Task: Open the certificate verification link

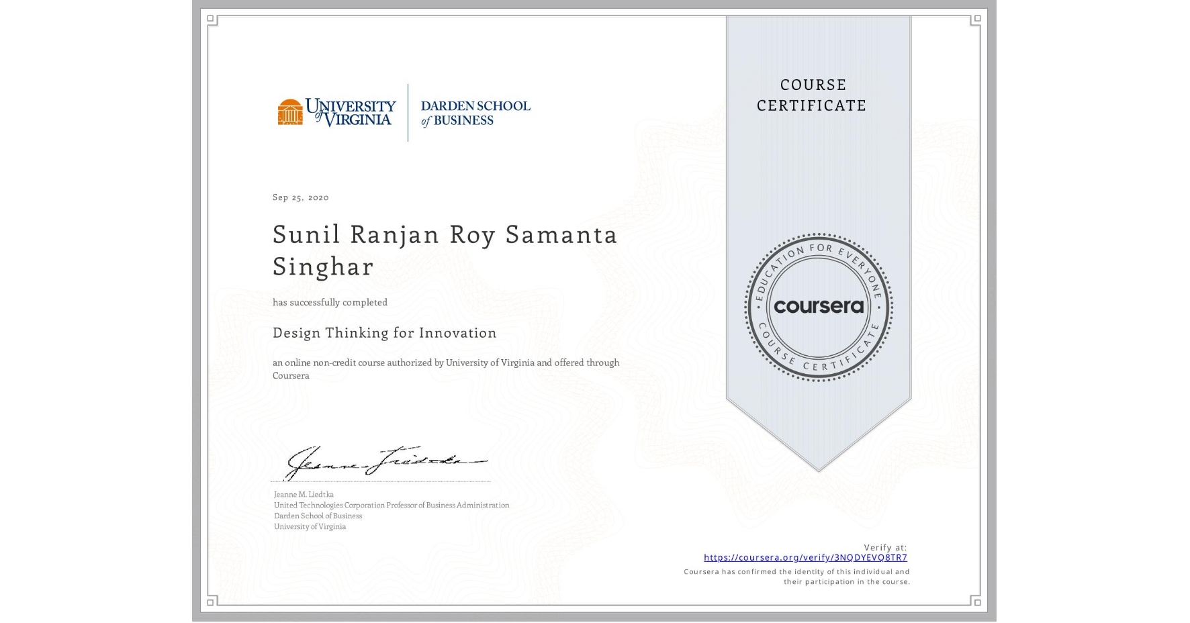Action: click(x=805, y=557)
